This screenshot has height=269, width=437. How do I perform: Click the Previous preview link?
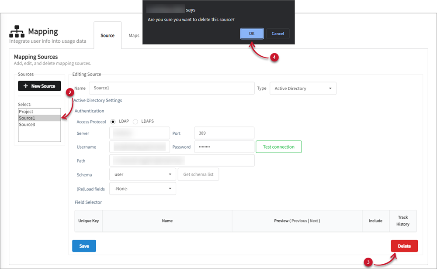pyautogui.click(x=299, y=221)
